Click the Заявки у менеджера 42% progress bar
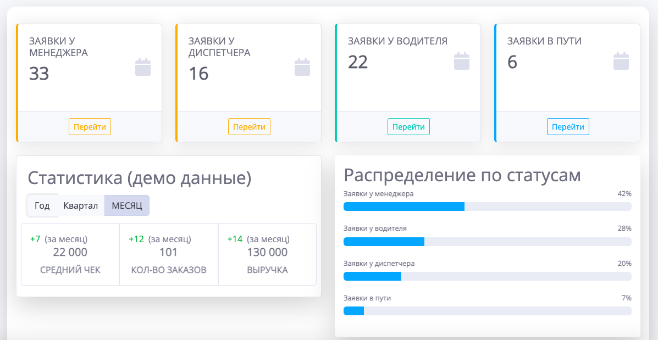This screenshot has height=340, width=658. (487, 207)
